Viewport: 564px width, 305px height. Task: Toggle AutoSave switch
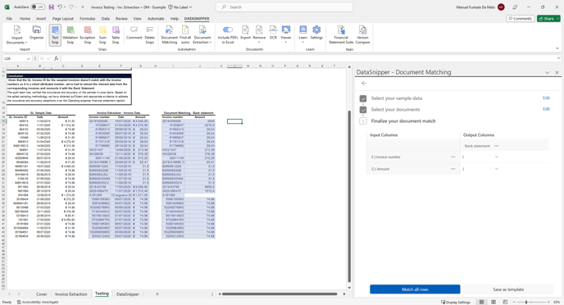(x=38, y=7)
